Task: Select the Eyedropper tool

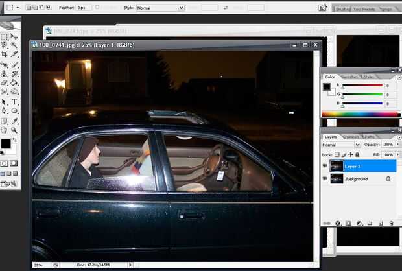Action: [14, 121]
